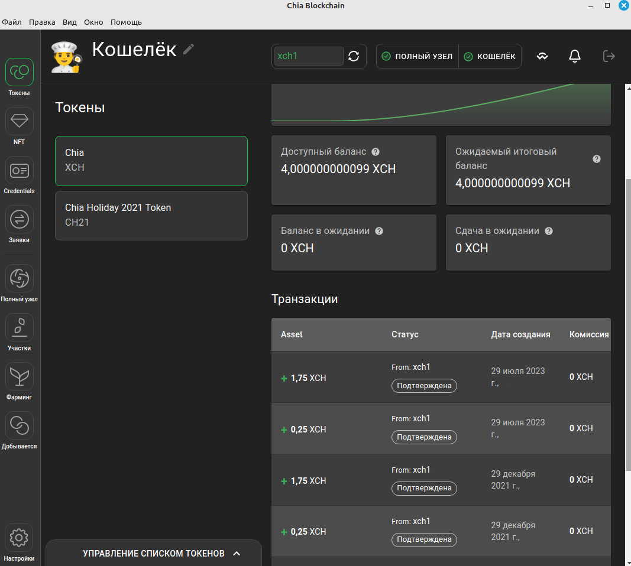This screenshot has height=566, width=631.
Task: Click the scrollbar up arrow
Action: (628, 88)
